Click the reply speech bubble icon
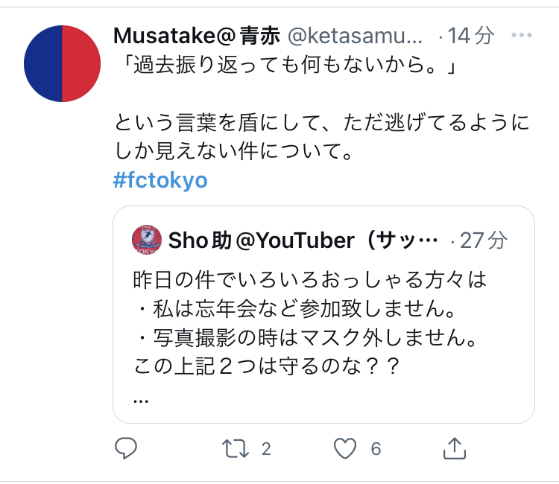The width and height of the screenshot is (559, 484). coord(126,448)
